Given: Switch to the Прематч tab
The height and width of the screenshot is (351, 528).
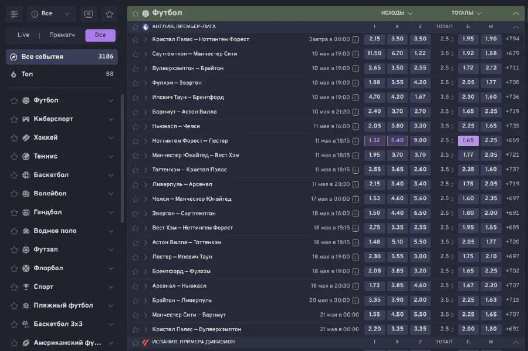Looking at the screenshot, I should click(x=62, y=35).
